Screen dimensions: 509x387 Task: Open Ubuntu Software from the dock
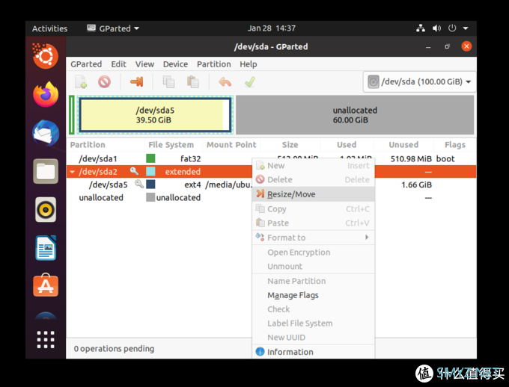[x=46, y=285]
